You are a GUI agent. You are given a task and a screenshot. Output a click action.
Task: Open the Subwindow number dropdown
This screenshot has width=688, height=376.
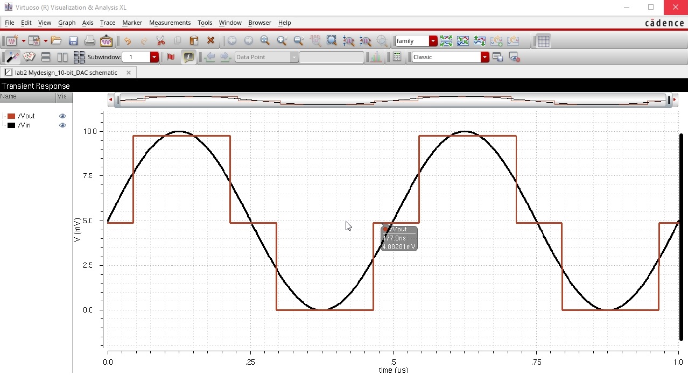tap(155, 57)
